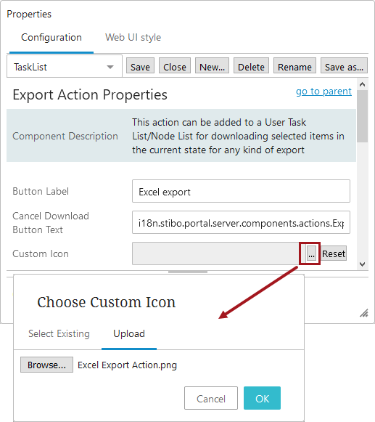Create new configuration with New...
This screenshot has width=375, height=422.
point(212,67)
